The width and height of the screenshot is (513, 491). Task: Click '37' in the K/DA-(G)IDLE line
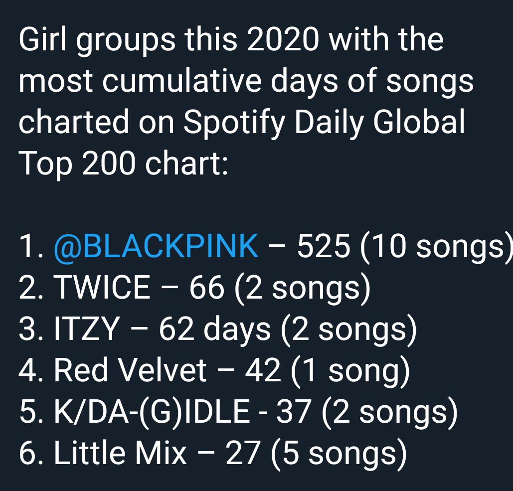coord(293,412)
